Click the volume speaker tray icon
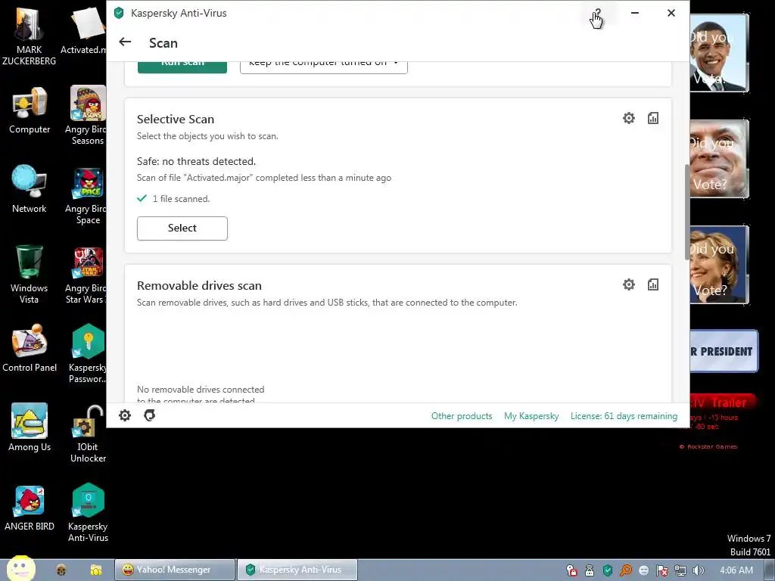Viewport: 775px width, 581px height. [x=698, y=570]
